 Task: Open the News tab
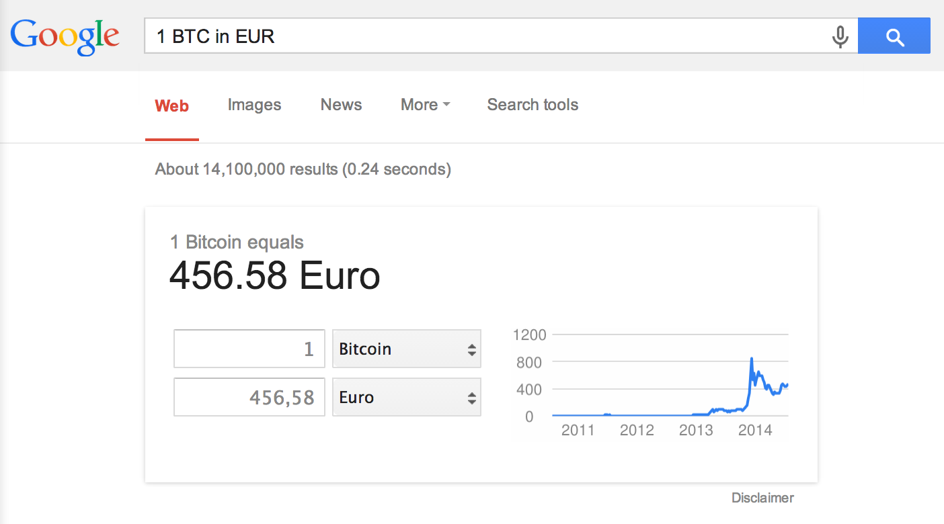coord(341,105)
